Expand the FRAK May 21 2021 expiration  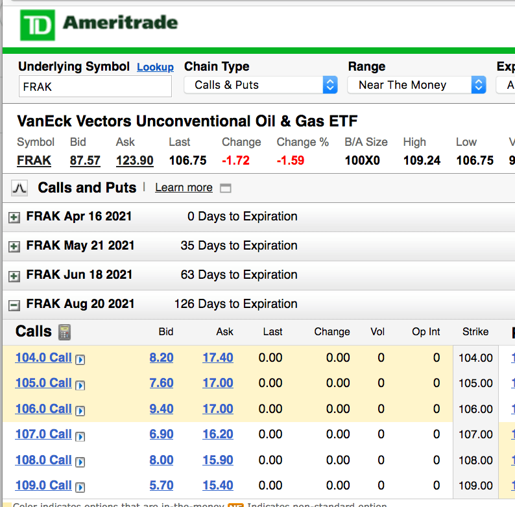pos(14,246)
